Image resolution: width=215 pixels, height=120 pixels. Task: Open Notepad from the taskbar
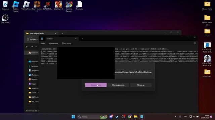tap(142, 117)
